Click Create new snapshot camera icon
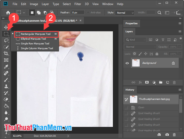The image size is (184, 139). (x=167, y=134)
